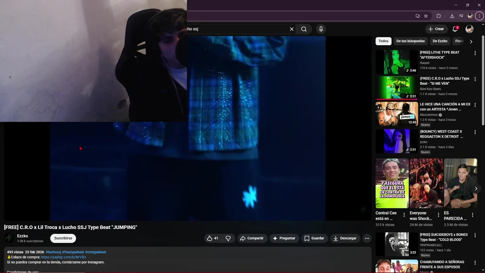Viewport: 485px width, 273px height.
Task: Select De Ezzko filter chip
Action: click(x=440, y=41)
